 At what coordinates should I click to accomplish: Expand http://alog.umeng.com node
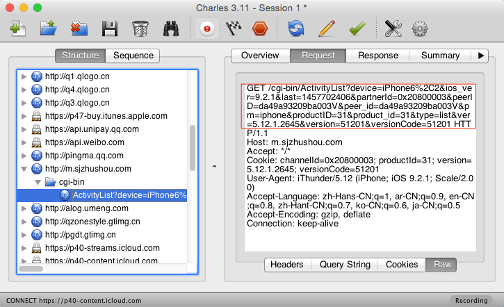point(24,208)
